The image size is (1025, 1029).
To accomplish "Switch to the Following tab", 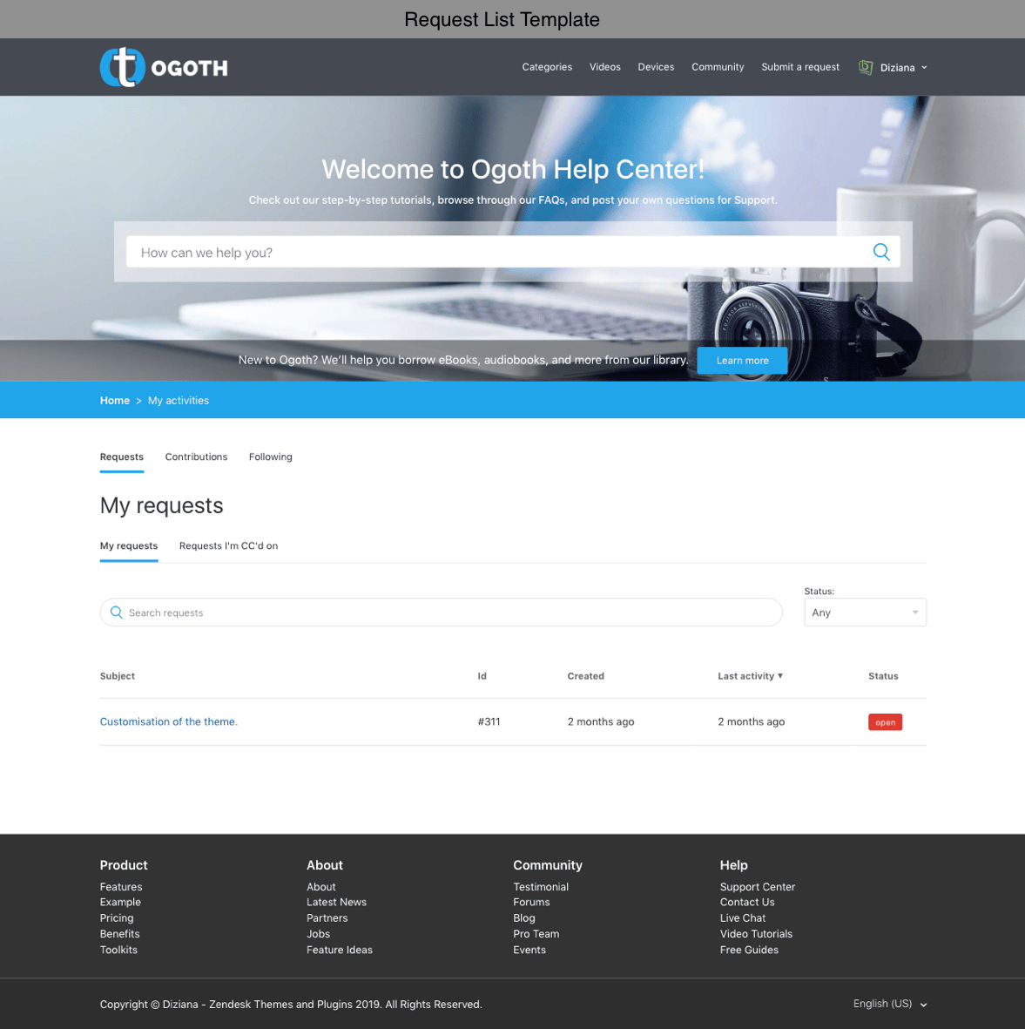I will tap(270, 457).
